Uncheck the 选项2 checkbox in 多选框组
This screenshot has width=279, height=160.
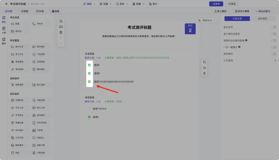[89, 73]
